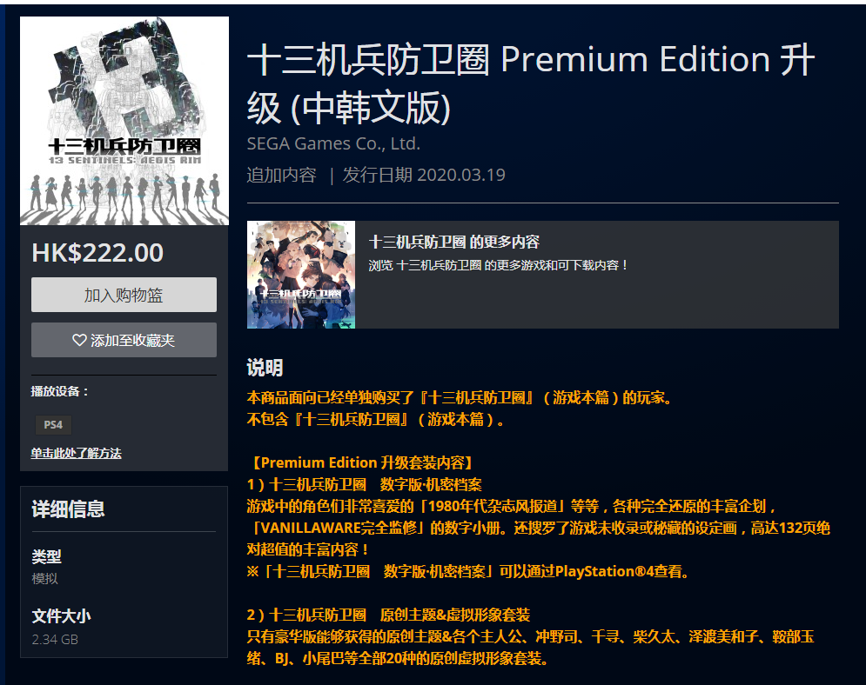866x685 pixels.
Task: Open the 十三机兵防卫圈 more content thumbnail
Action: (301, 275)
